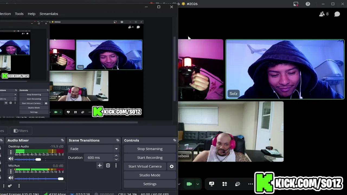Click the 60.00 / 60.00 FPS status

(x=155, y=194)
